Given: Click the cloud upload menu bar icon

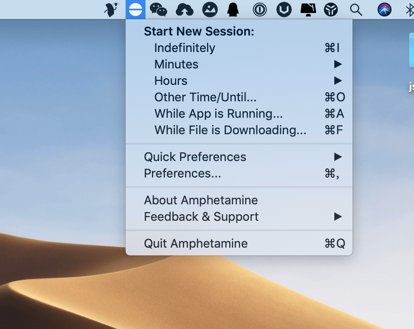Looking at the screenshot, I should click(184, 10).
